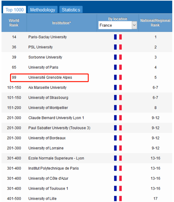
Task: Click world rank 36 cell
Action: (14, 47)
